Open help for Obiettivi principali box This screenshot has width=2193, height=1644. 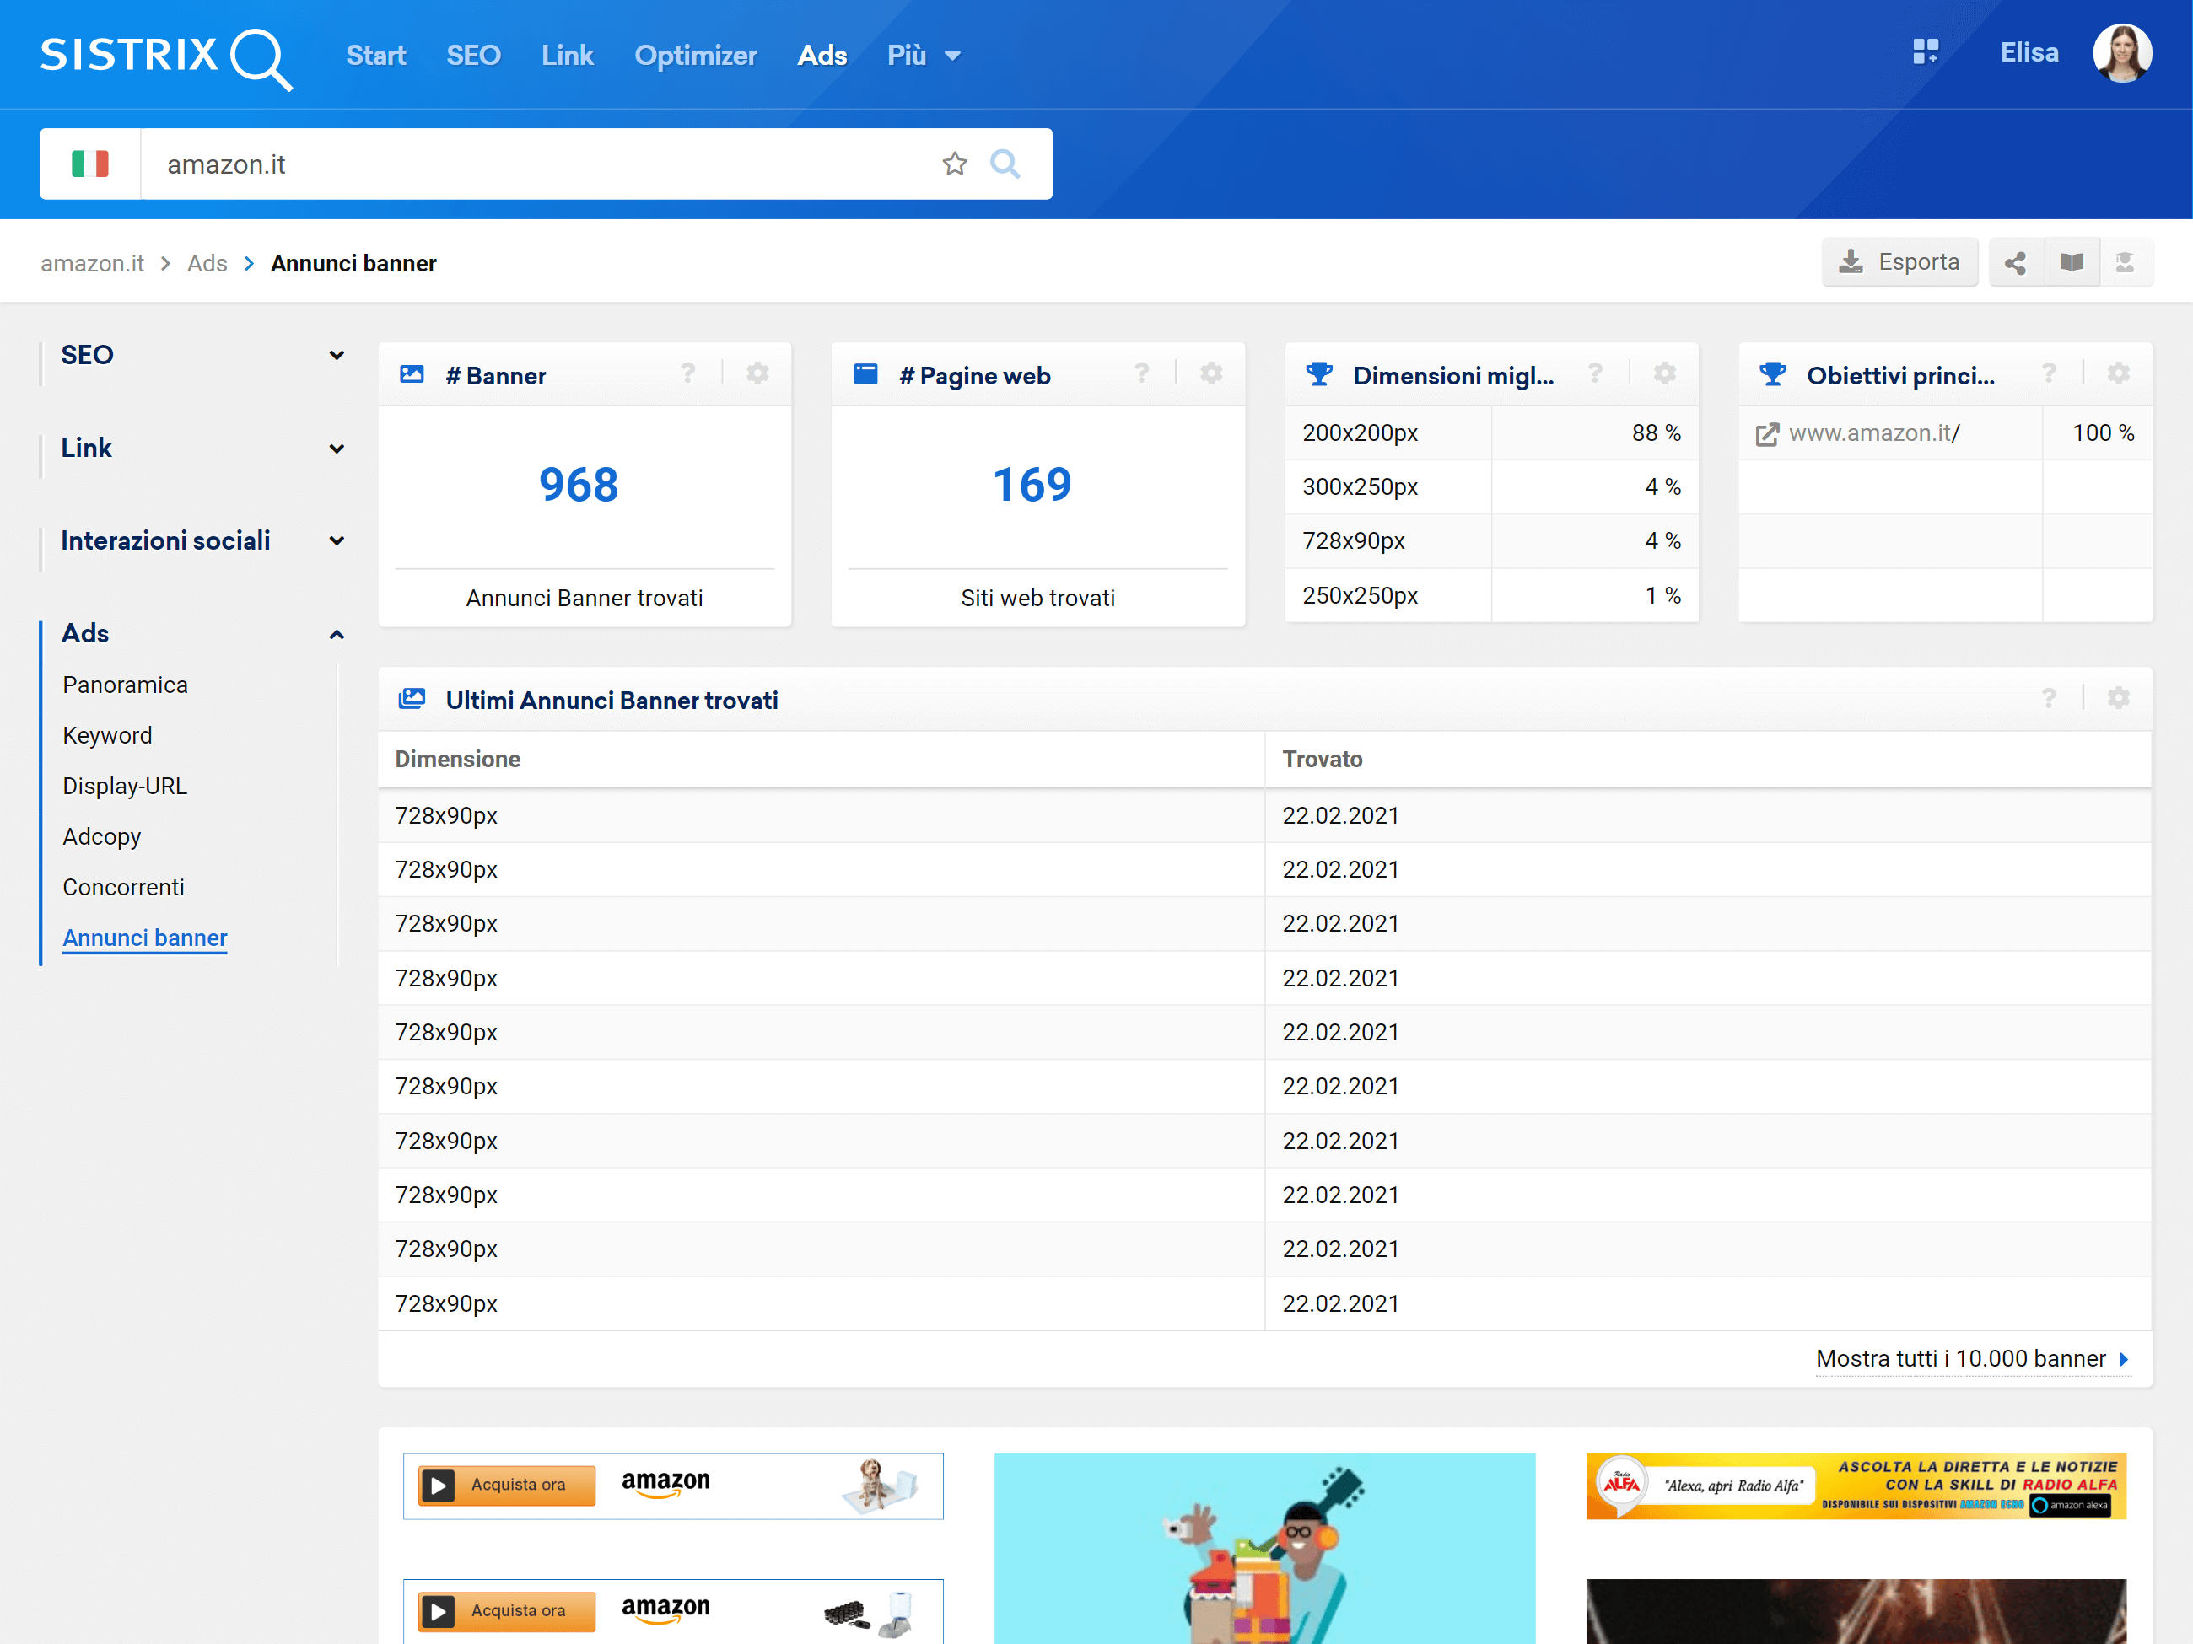click(x=2050, y=373)
